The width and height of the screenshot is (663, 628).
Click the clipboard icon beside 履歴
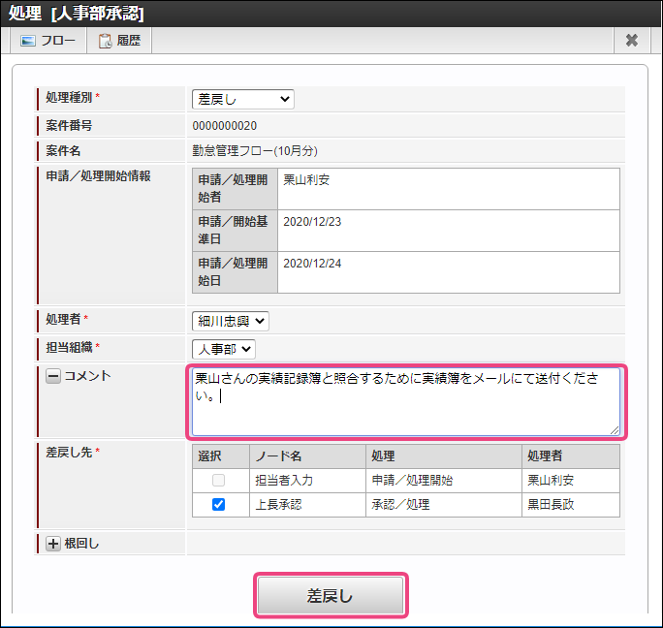click(106, 41)
